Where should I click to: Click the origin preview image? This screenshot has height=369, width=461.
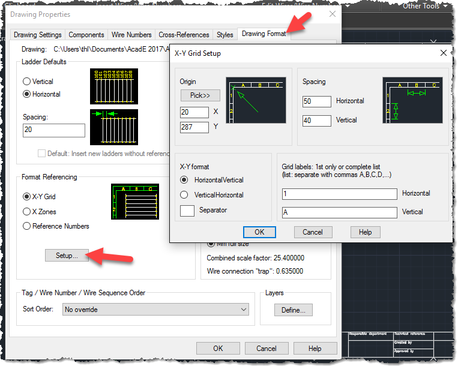[x=256, y=100]
